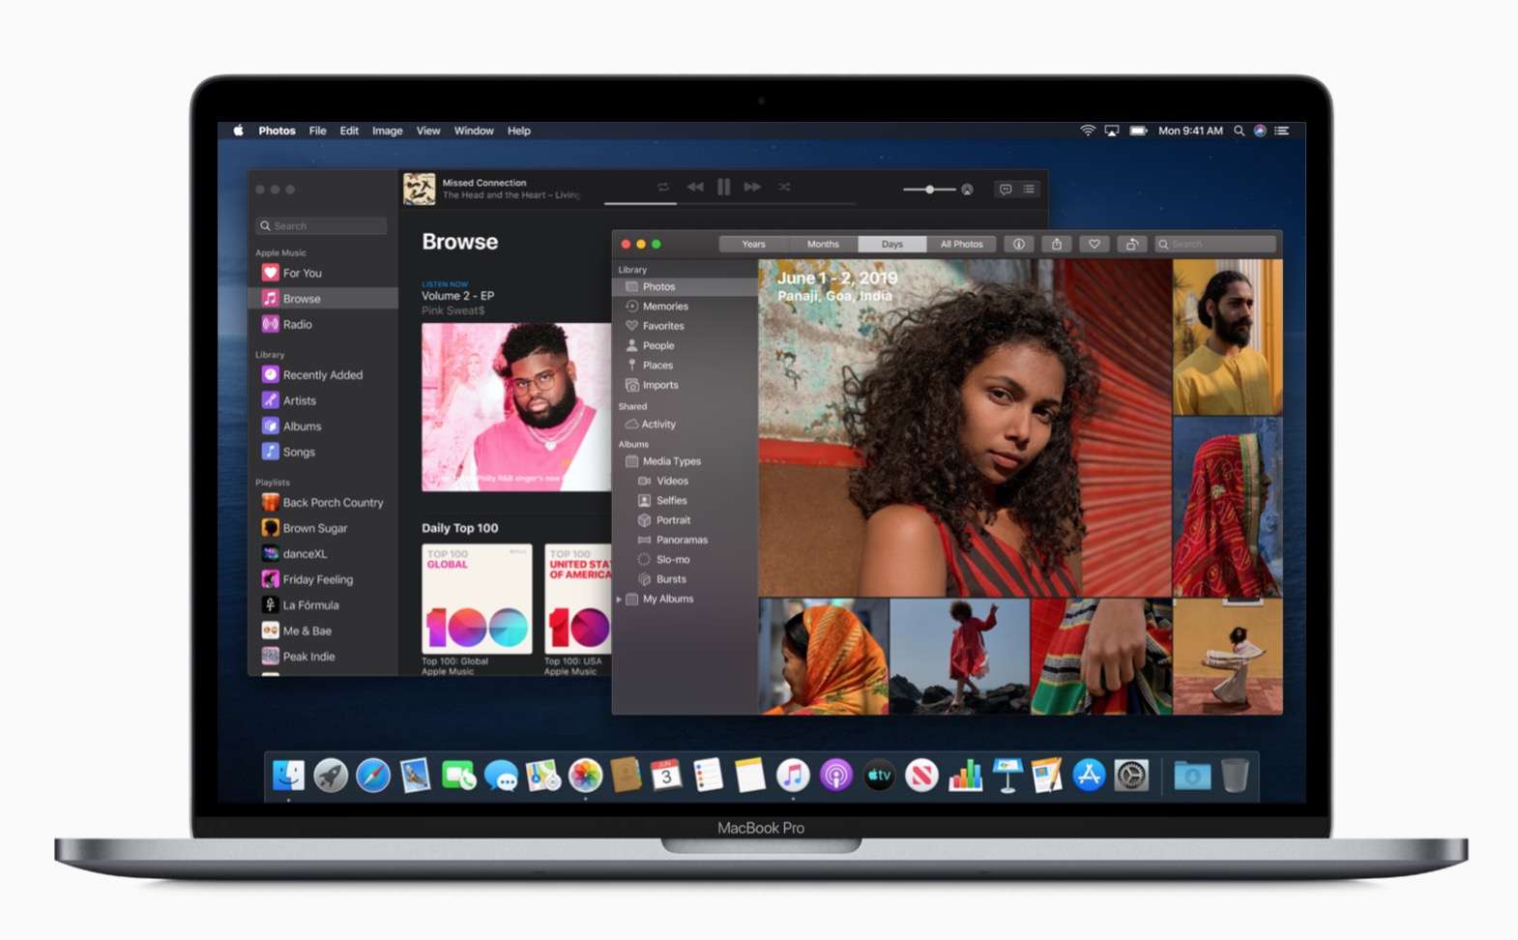Pause the playing song in Music
1518x940 pixels.
coord(723,187)
